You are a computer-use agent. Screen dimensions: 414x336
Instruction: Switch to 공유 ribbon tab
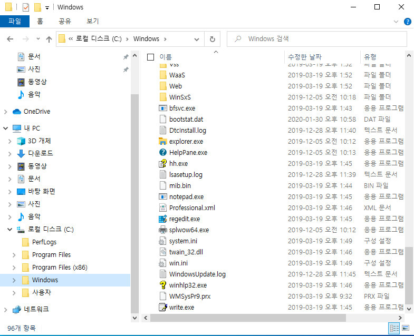[65, 22]
